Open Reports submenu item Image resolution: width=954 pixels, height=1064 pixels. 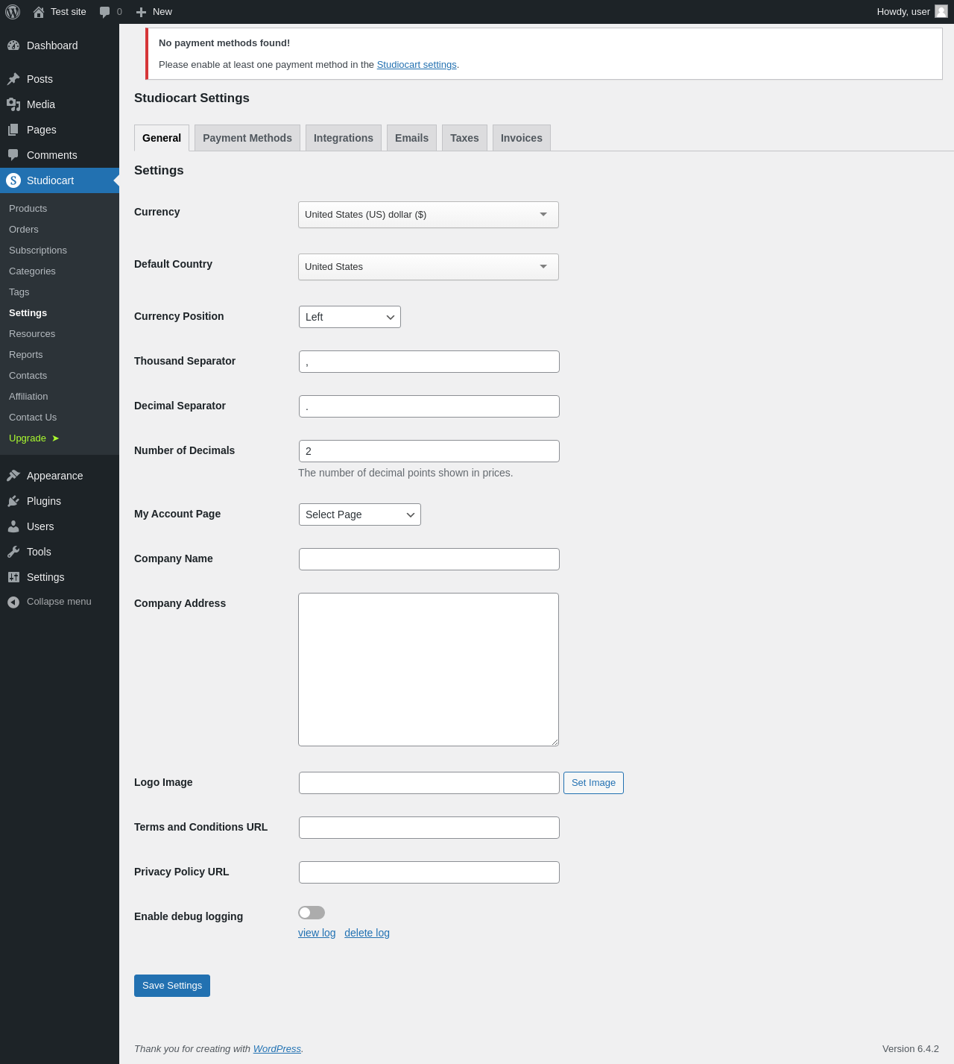click(60, 355)
